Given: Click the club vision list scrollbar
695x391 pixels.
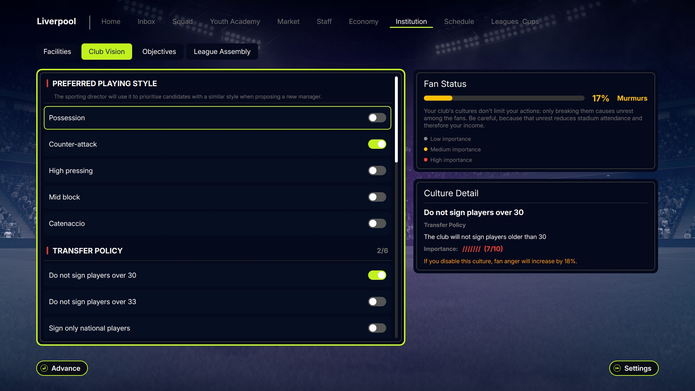Looking at the screenshot, I should pos(396,119).
